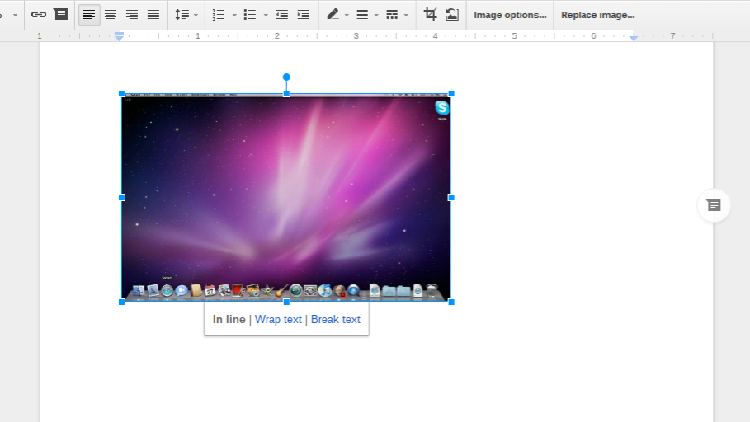Select justify alignment
The image size is (750, 422).
click(153, 14)
